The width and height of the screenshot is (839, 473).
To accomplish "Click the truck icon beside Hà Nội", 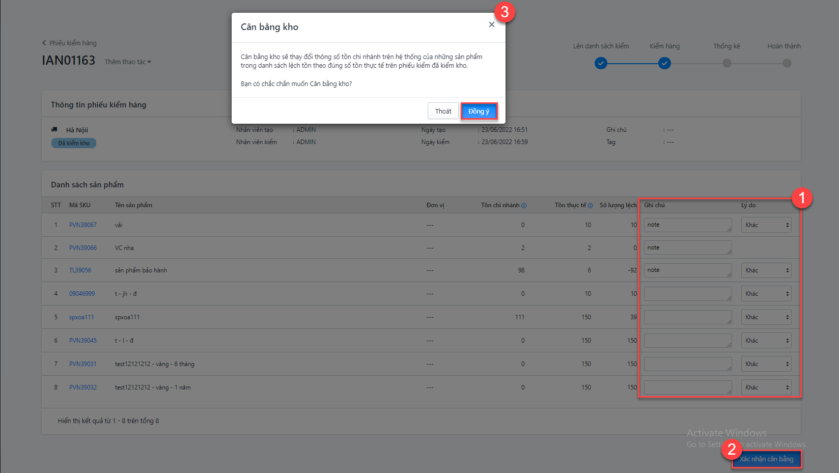I will [x=54, y=129].
